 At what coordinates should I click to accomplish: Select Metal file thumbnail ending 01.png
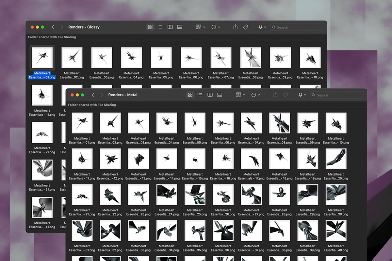pyautogui.click(x=82, y=123)
